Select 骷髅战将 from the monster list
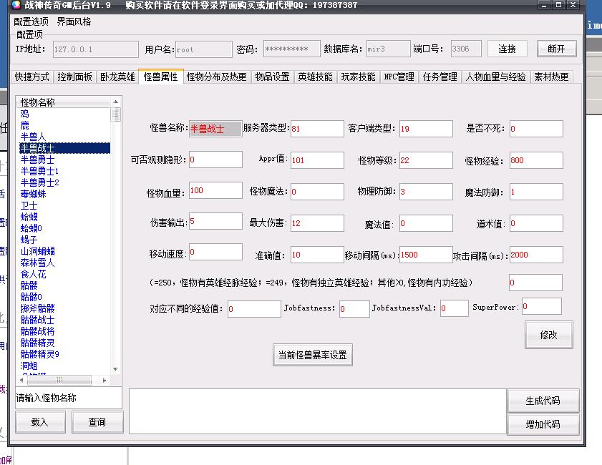 pos(37,331)
